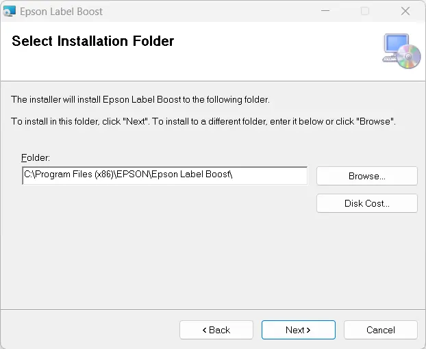426x349 pixels.
Task: Click the "Folder:" label
Action: pos(36,157)
